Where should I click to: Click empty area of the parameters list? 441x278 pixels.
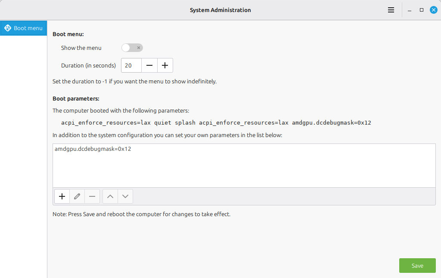[244, 172]
